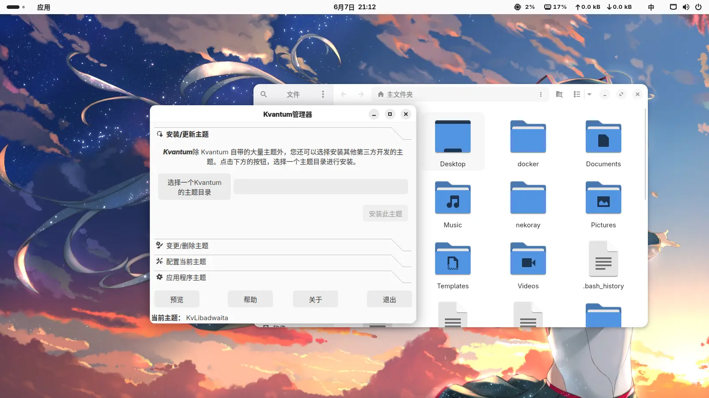The image size is (709, 398).
Task: Open the path bar three-dot menu
Action: click(541, 94)
